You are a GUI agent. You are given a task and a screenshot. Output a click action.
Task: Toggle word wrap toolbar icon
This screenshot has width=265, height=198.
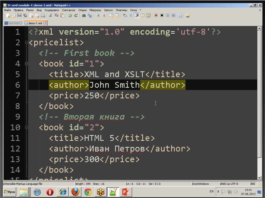(125, 16)
